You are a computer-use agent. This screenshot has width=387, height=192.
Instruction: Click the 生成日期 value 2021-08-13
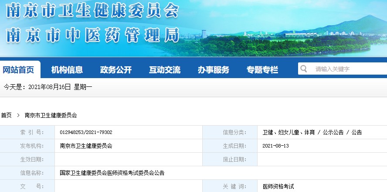275,146
